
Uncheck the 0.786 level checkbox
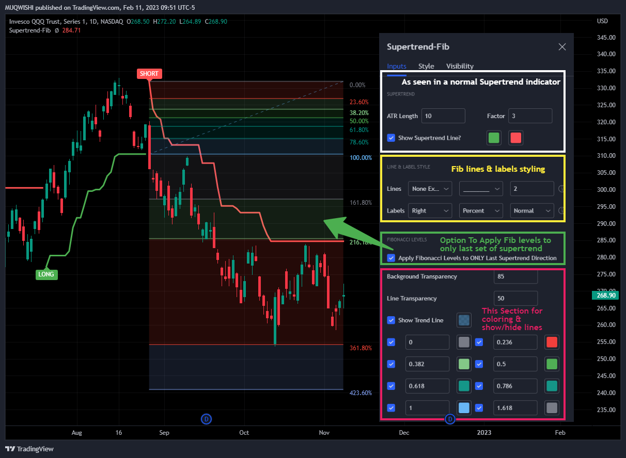coord(479,386)
